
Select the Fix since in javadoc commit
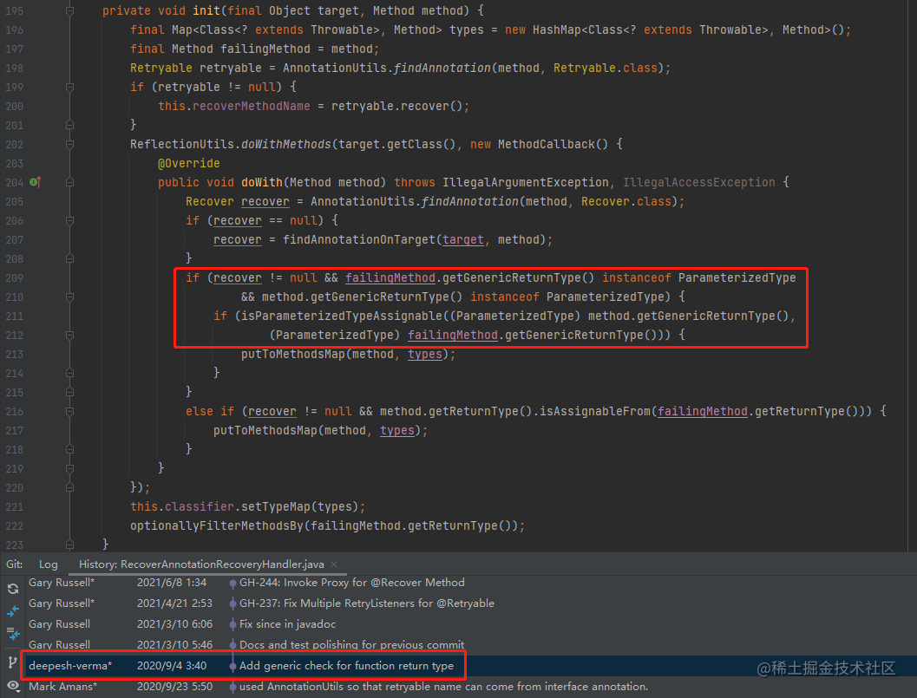coord(287,623)
